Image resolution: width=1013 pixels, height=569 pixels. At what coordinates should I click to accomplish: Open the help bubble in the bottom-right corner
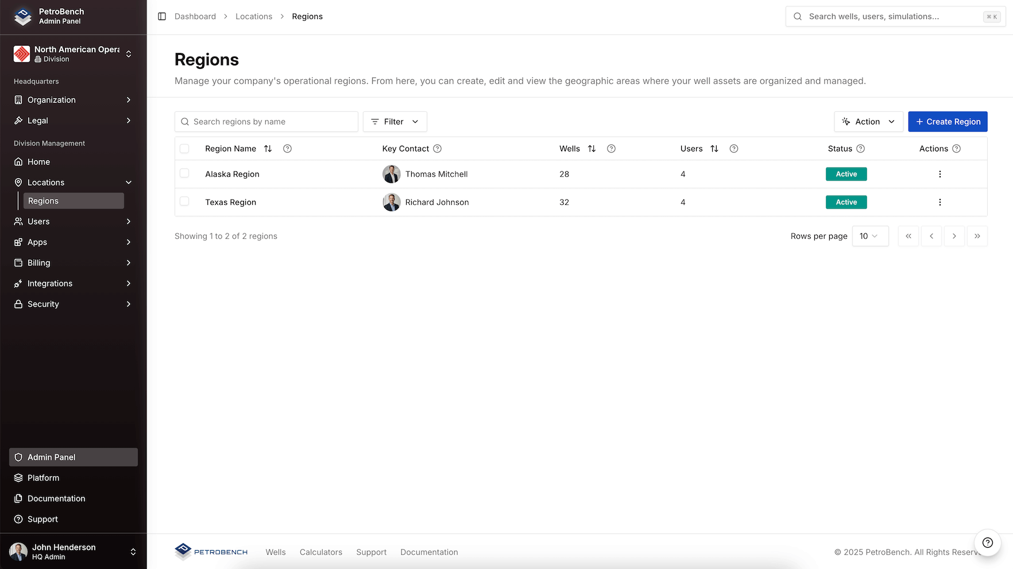point(987,543)
